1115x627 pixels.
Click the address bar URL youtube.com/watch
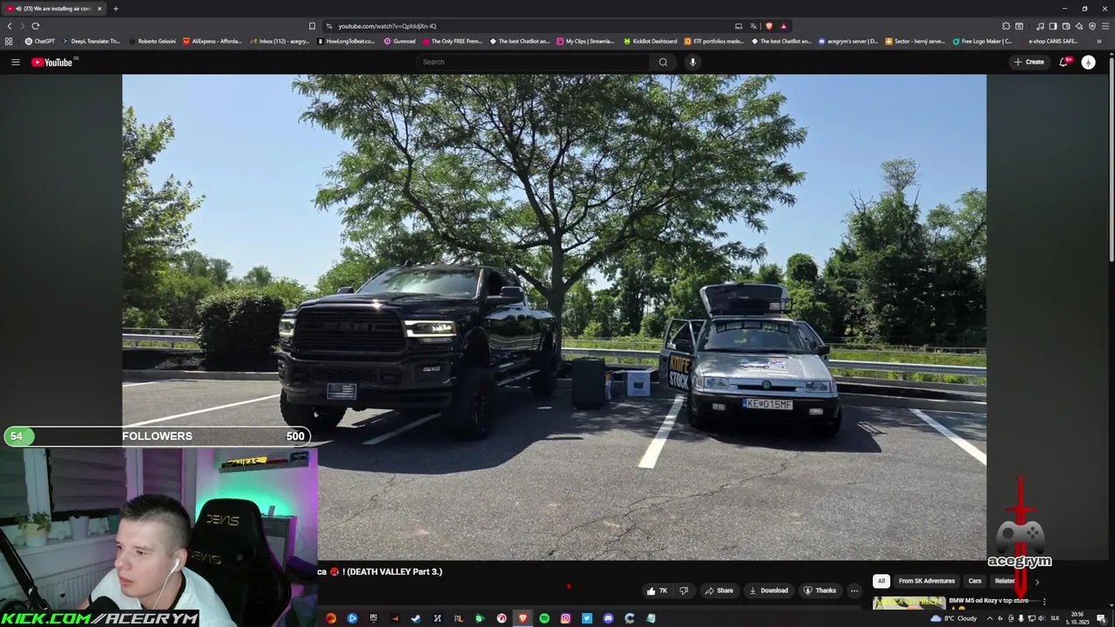(x=388, y=26)
